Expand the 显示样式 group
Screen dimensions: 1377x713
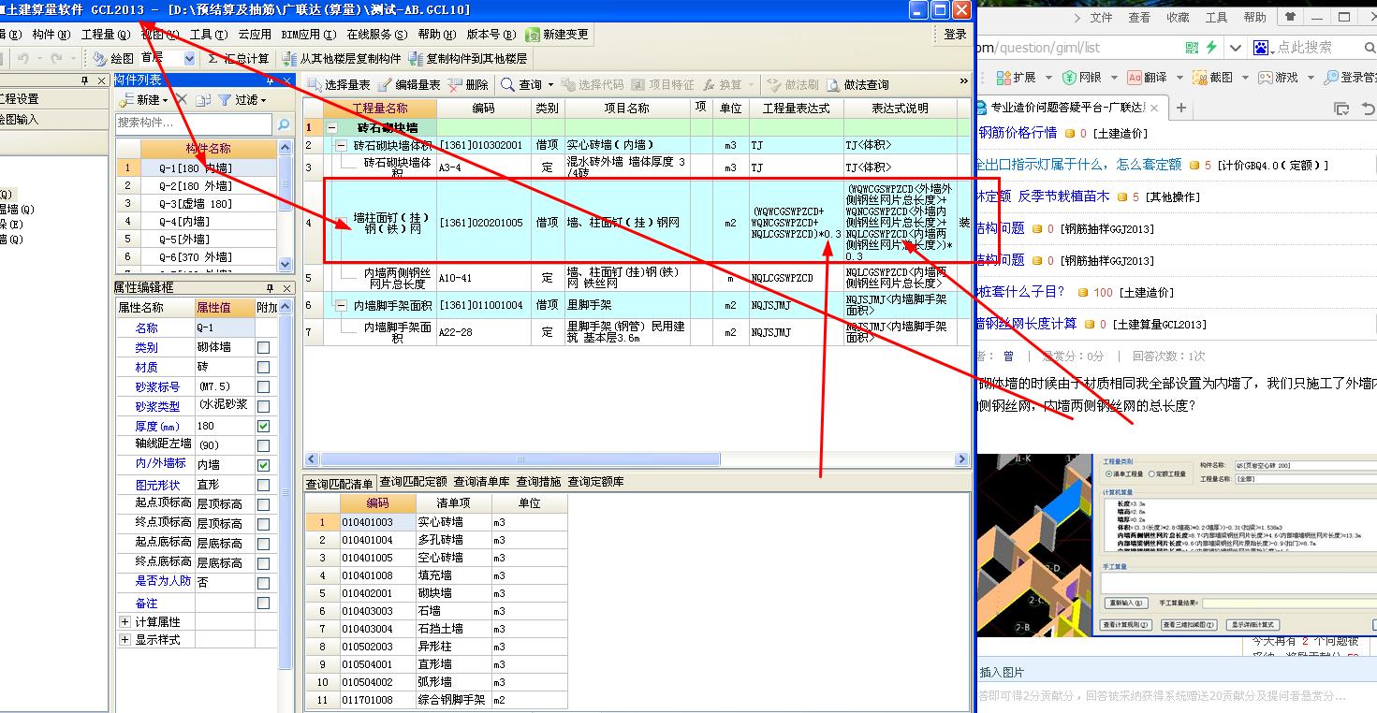(x=125, y=640)
